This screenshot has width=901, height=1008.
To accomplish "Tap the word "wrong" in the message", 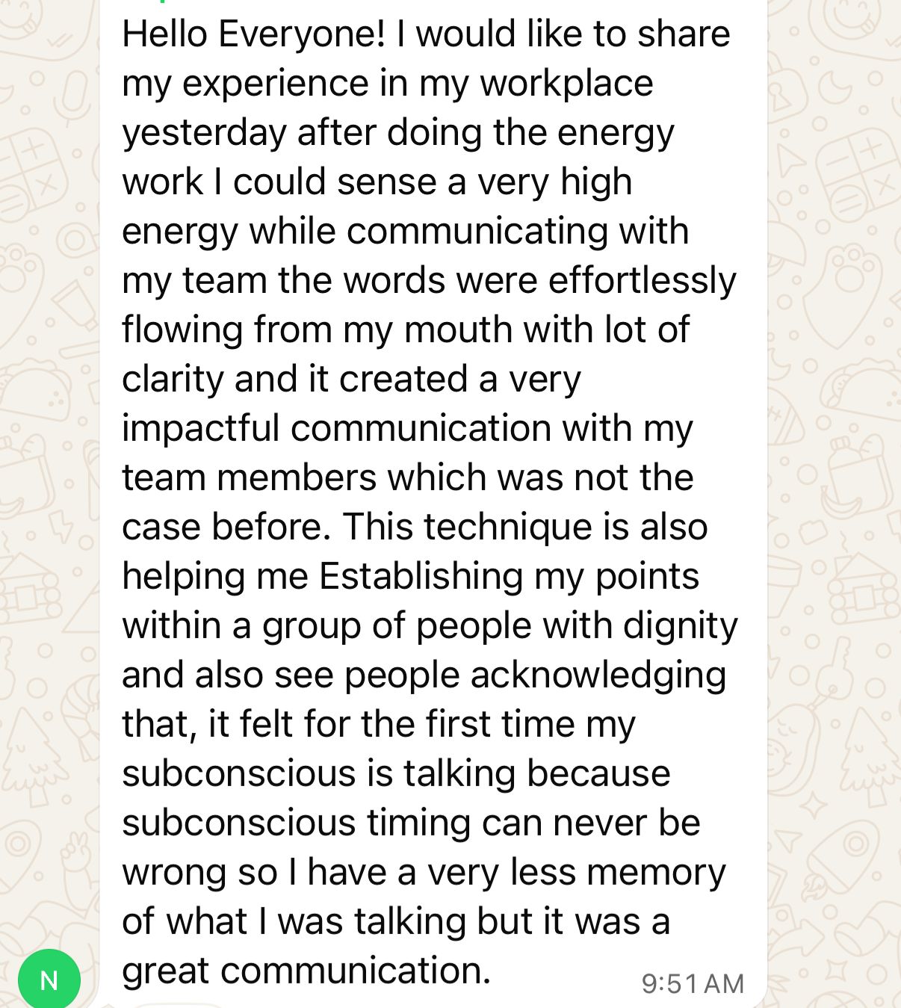I will click(x=174, y=872).
